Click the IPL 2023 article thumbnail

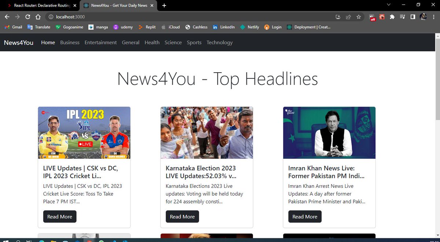tap(84, 133)
